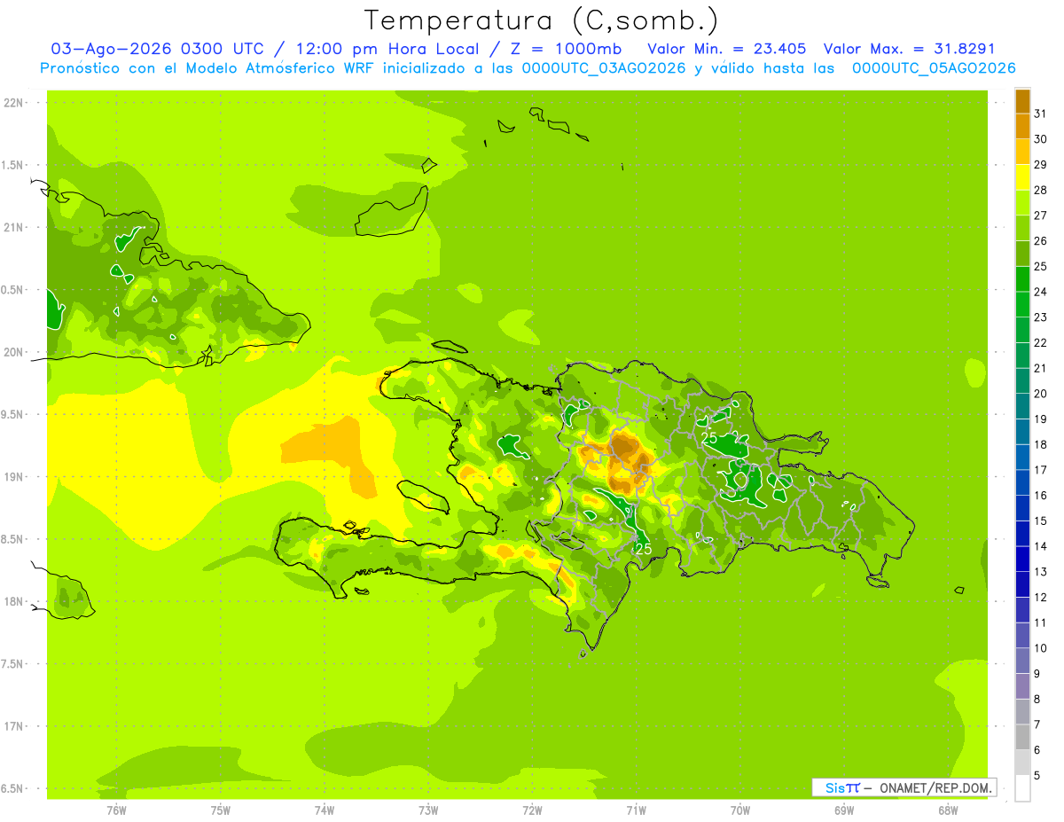Click the legend swatch between 24 and 25
The width and height of the screenshot is (1064, 822).
point(1022,279)
